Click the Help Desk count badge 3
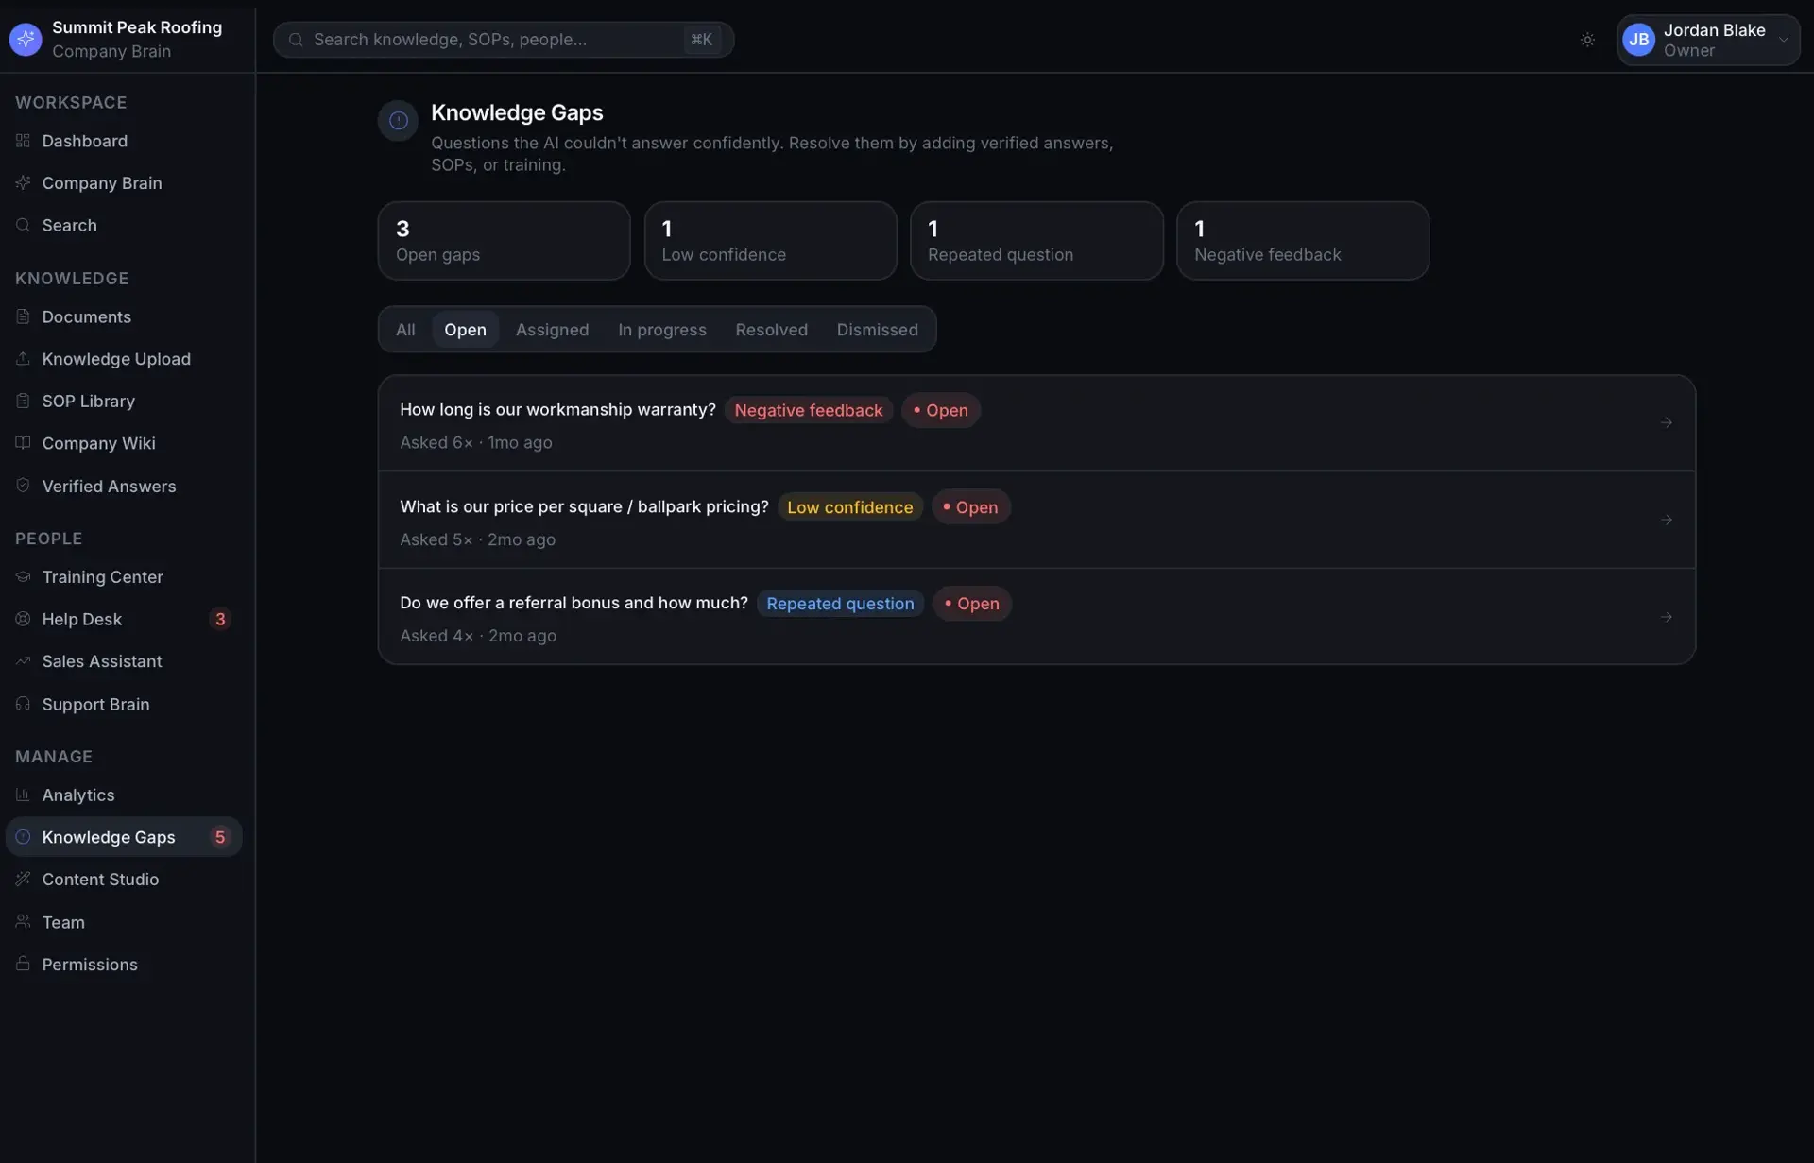The image size is (1814, 1163). point(220,619)
